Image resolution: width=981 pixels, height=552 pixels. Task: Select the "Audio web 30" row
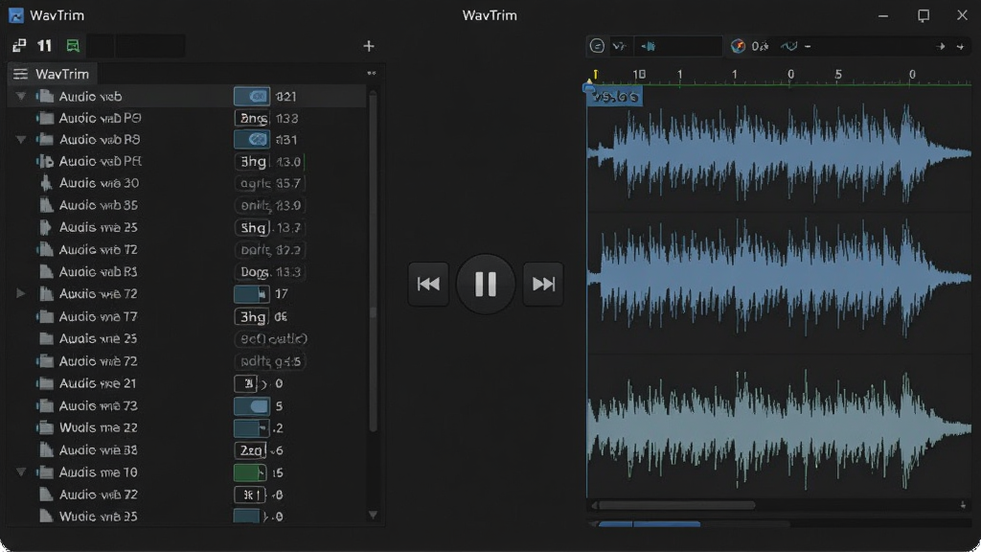pyautogui.click(x=187, y=183)
